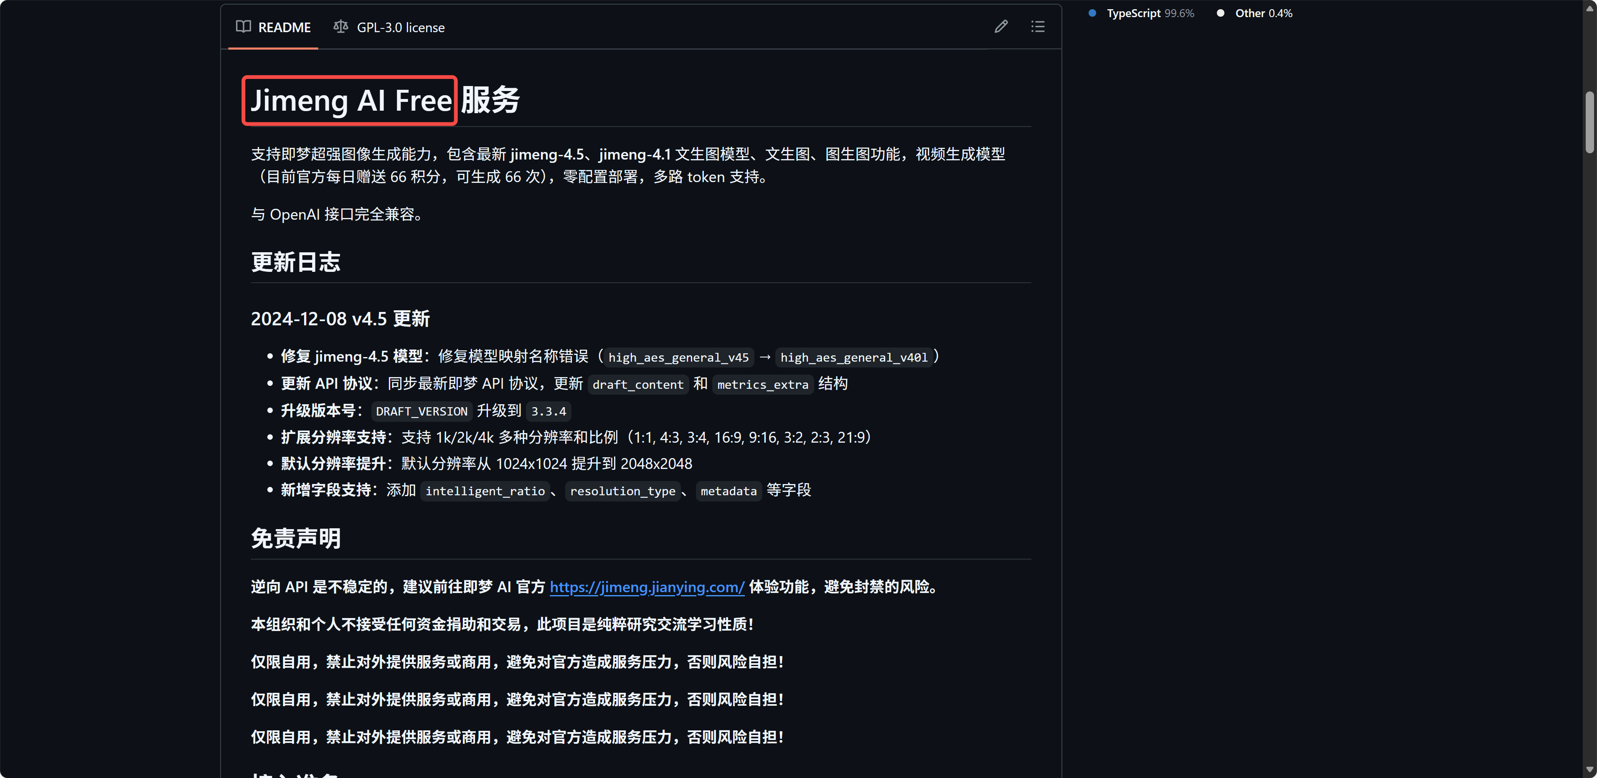This screenshot has width=1597, height=778.
Task: Click the high_aes_general_v45 code snippet
Action: (678, 357)
